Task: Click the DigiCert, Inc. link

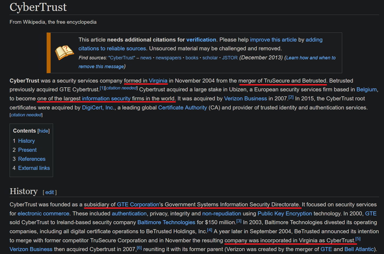Action: (98, 108)
